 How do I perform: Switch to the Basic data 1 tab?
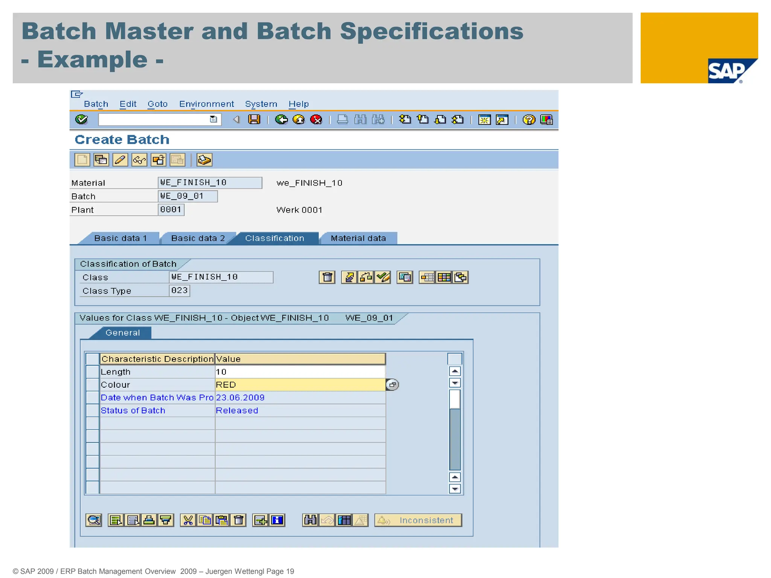point(120,238)
